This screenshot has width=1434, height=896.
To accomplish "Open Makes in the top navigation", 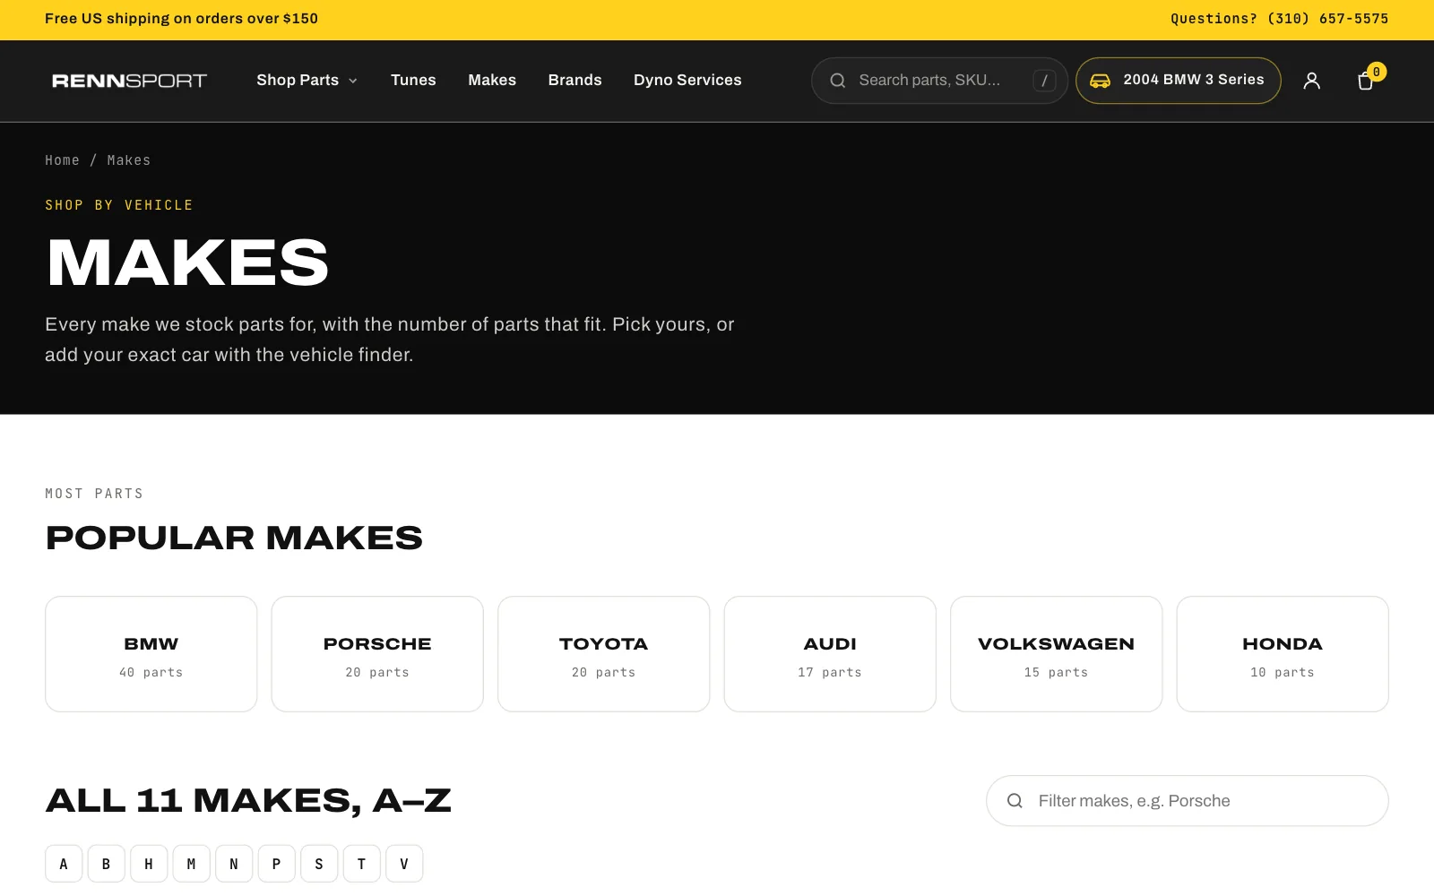I will coord(492,81).
